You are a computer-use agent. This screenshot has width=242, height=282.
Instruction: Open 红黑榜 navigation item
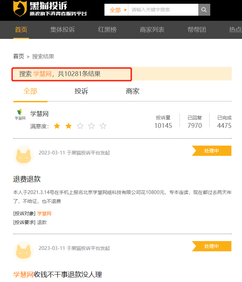(x=107, y=29)
